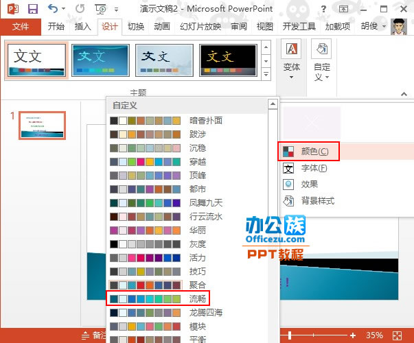414x343 pixels.
Task: Switch to the 动画 ribbon tab
Action: tap(162, 27)
